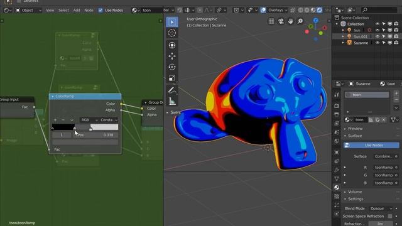Open the View menu in node editor
The height and width of the screenshot is (226, 402).
50,10
